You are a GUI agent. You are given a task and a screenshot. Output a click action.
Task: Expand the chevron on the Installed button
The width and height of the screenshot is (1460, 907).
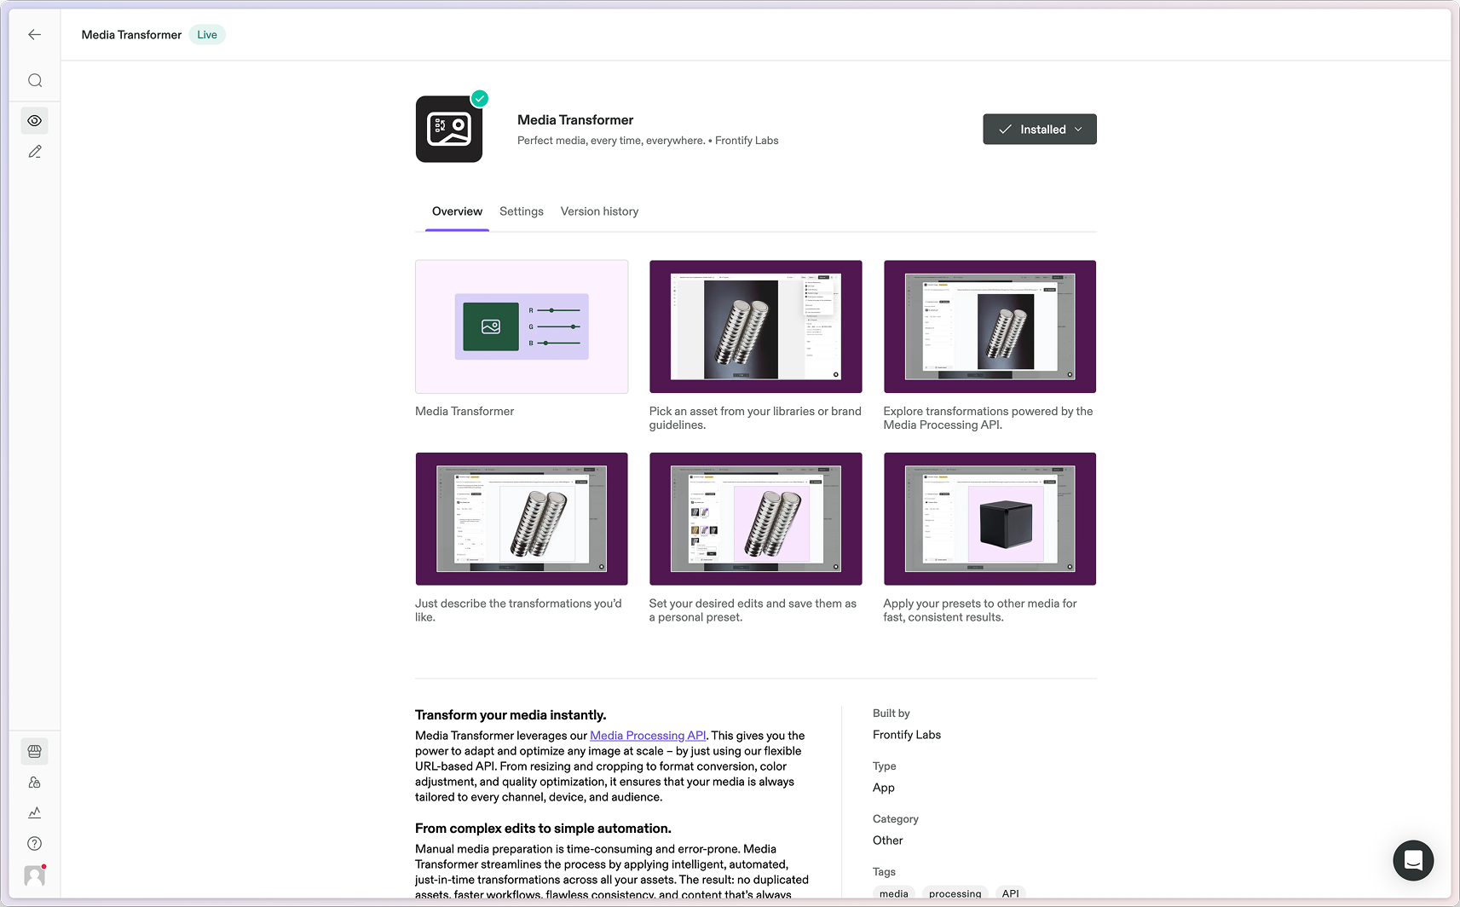click(1079, 129)
